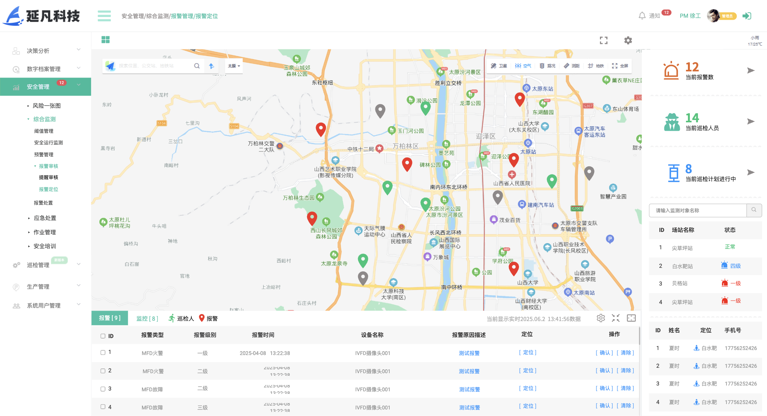Click 确认 to confirm alarm 1
767x416 pixels.
604,352
